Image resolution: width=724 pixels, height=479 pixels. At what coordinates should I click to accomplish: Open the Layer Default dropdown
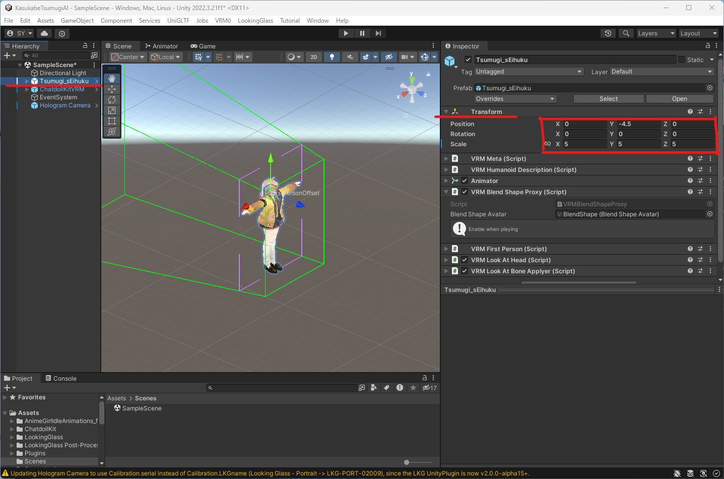click(x=662, y=72)
